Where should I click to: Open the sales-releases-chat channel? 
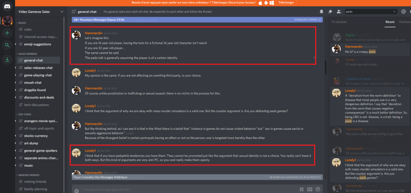[38, 68]
